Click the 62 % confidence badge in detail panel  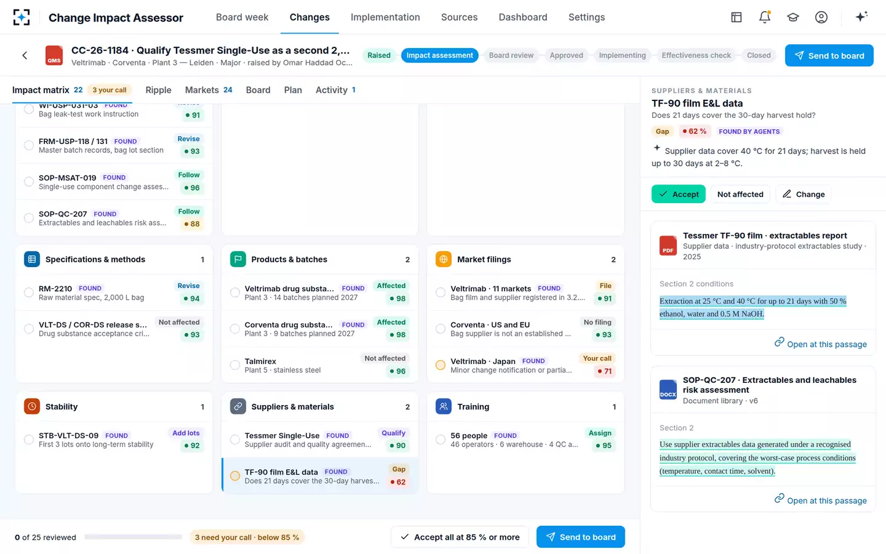695,131
